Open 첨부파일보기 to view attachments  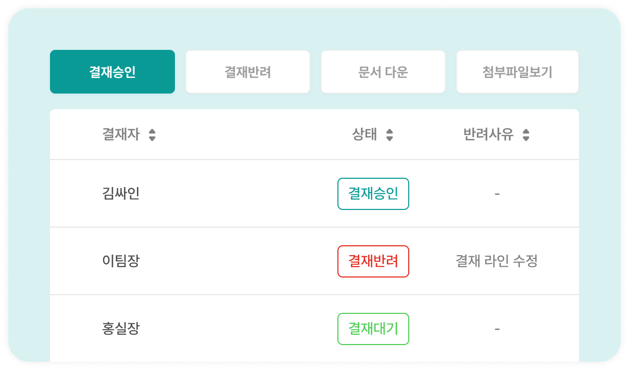coord(517,71)
